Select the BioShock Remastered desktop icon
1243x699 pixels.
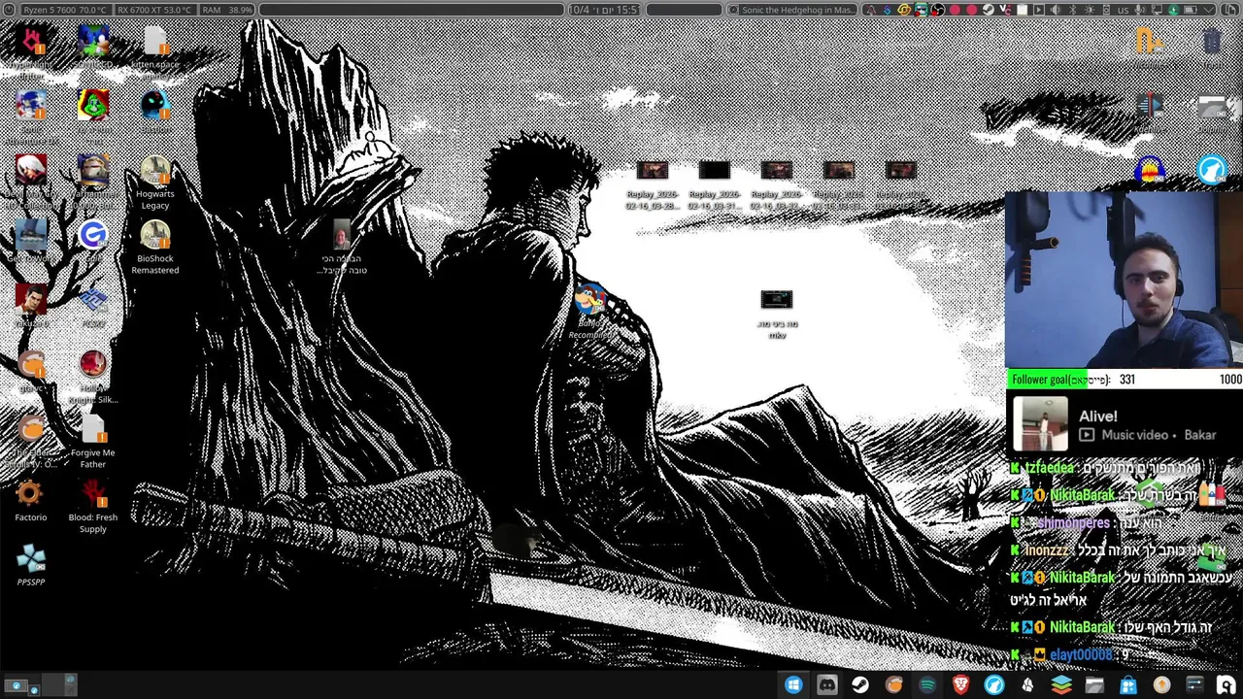coord(155,249)
